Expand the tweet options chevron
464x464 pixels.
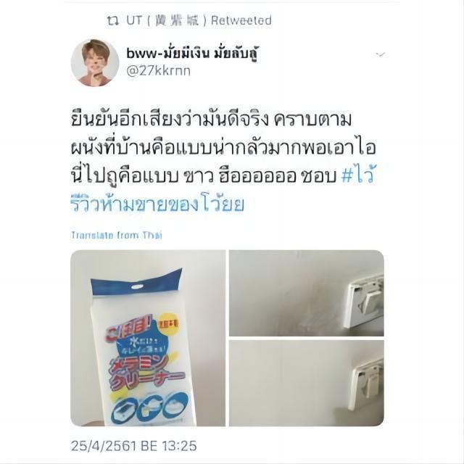click(x=380, y=54)
